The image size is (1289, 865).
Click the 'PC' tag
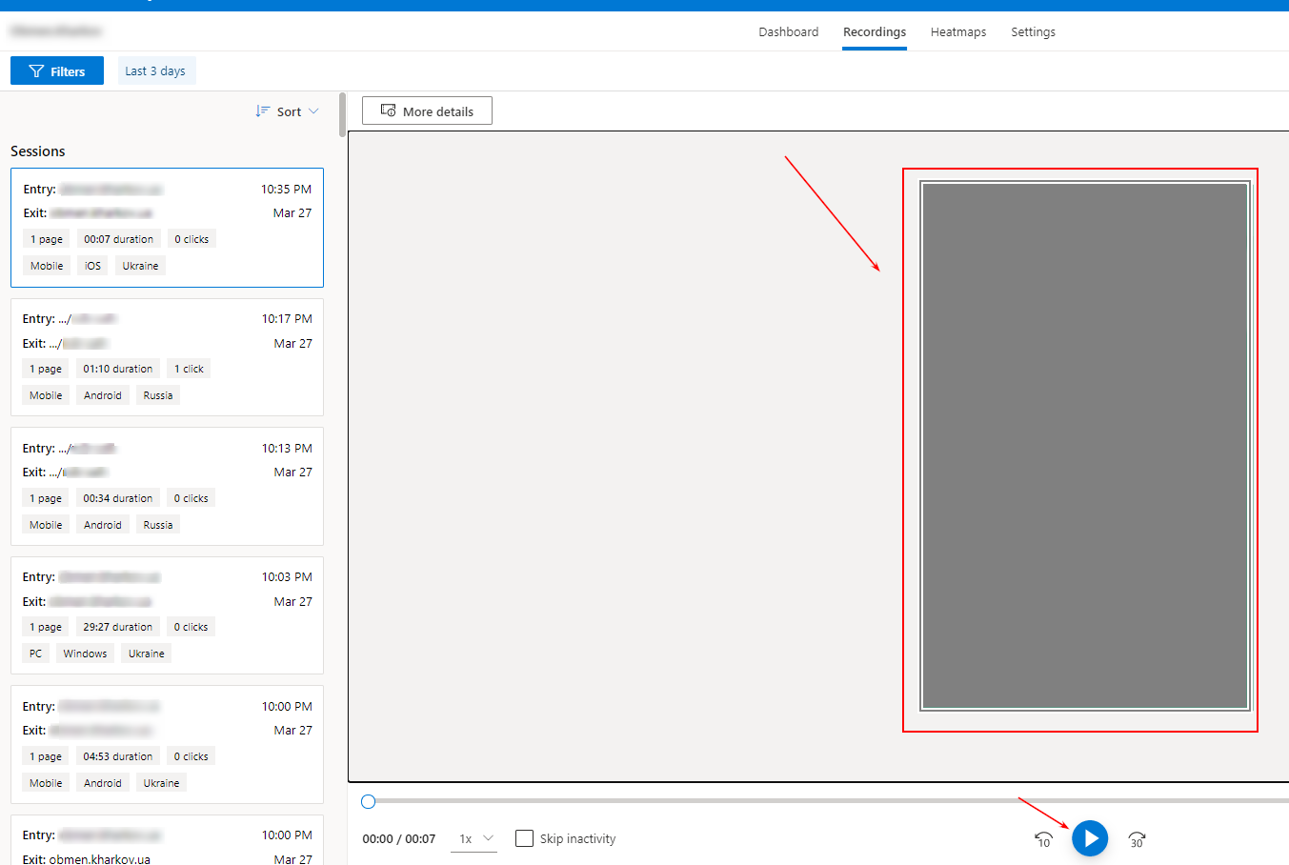(35, 654)
